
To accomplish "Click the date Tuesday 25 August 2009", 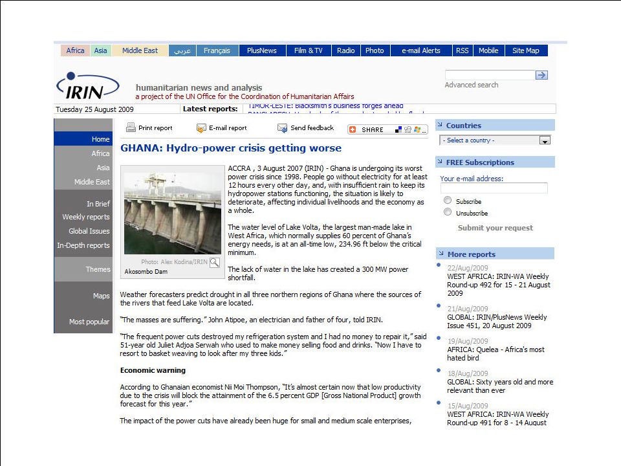I will point(94,109).
